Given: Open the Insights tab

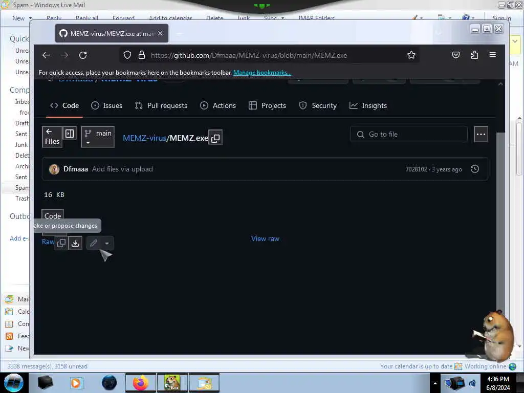Looking at the screenshot, I should pos(368,105).
